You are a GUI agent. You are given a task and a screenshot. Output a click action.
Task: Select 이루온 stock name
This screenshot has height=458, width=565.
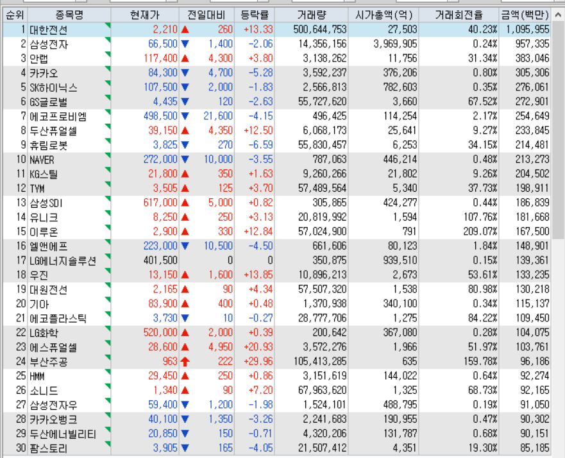click(44, 232)
